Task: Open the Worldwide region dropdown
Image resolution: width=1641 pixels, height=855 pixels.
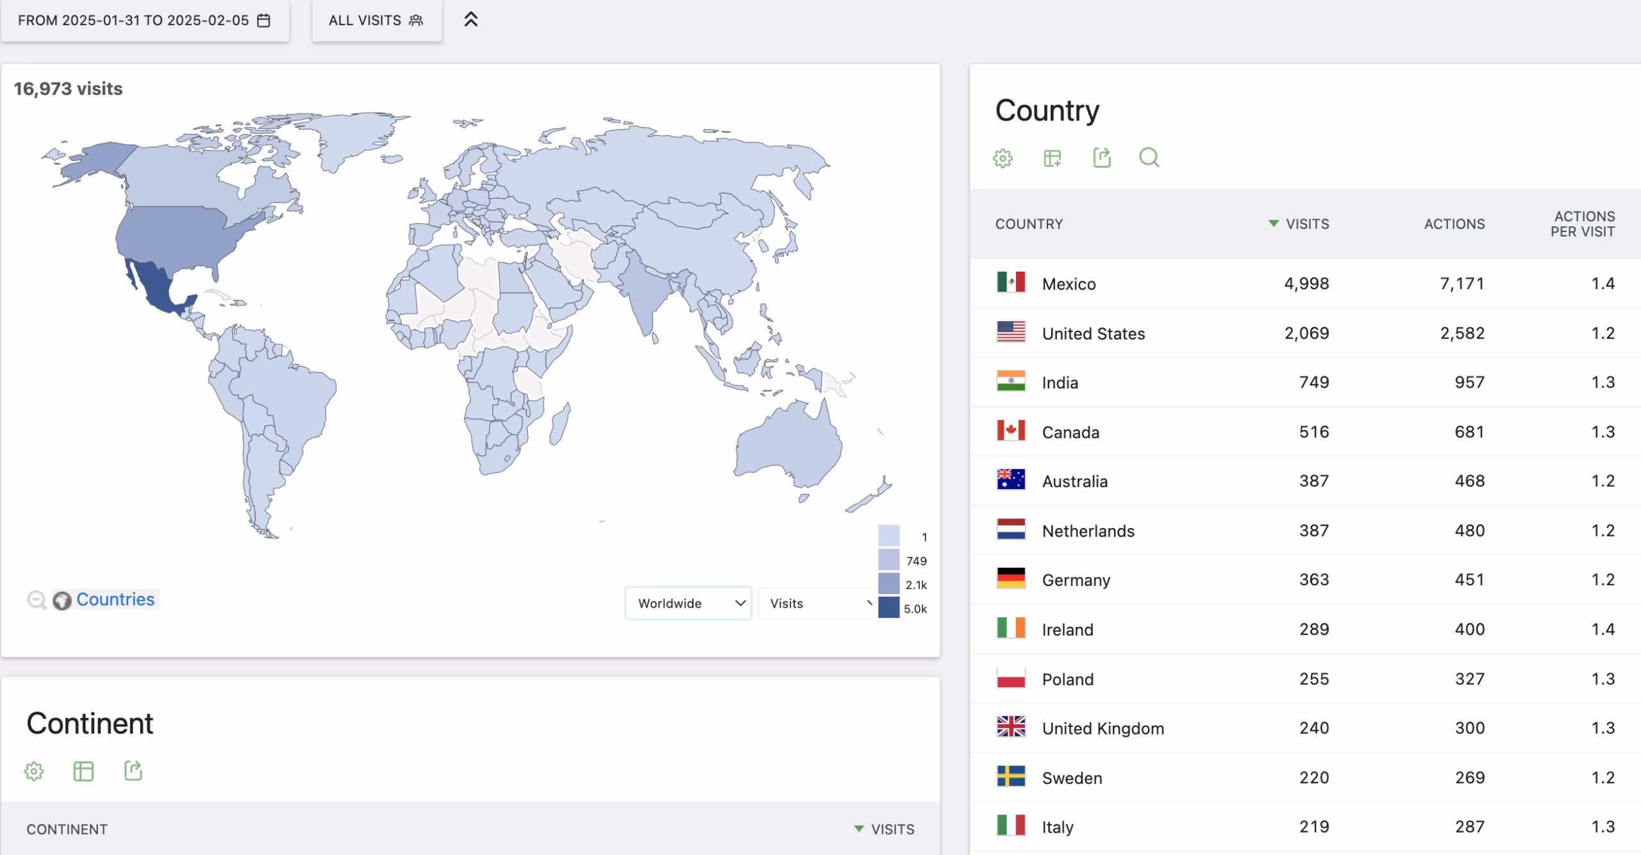Action: (688, 603)
